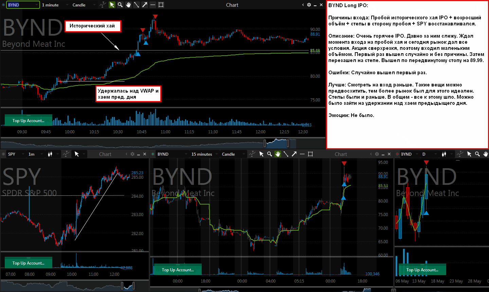Click the 285.23 price label on SPY chart

pos(137,173)
